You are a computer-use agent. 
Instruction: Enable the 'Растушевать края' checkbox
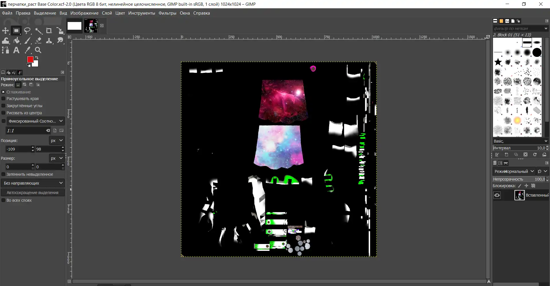pyautogui.click(x=3, y=99)
